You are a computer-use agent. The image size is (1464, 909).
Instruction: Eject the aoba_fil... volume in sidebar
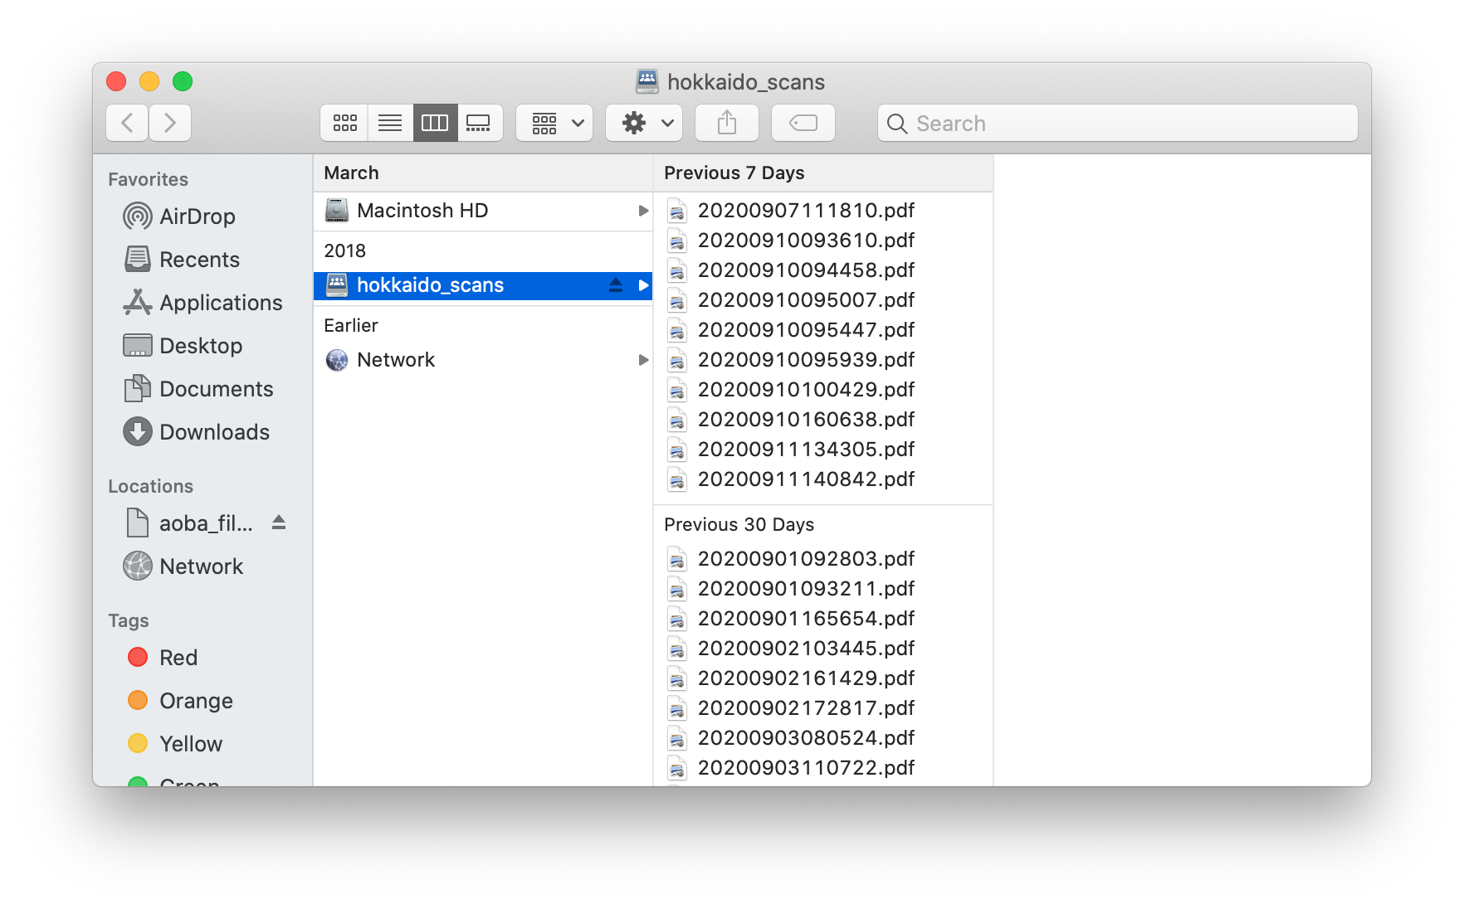[279, 523]
